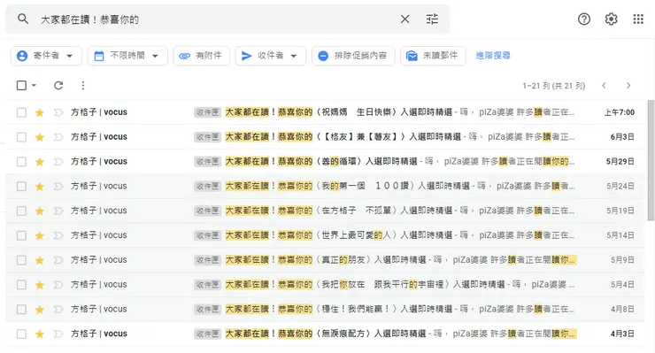Open the Google apps grid icon
Screen dimensions: 655x353
coord(638,19)
